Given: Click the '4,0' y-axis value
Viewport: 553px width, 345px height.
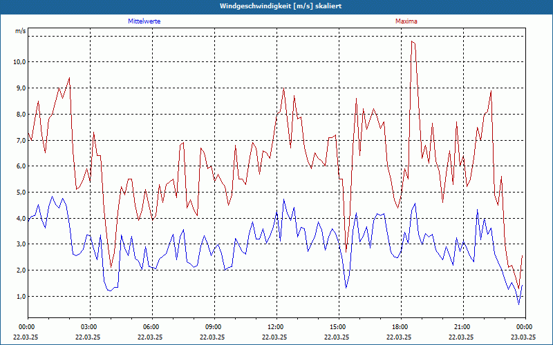Looking at the screenshot, I should click(x=21, y=218).
